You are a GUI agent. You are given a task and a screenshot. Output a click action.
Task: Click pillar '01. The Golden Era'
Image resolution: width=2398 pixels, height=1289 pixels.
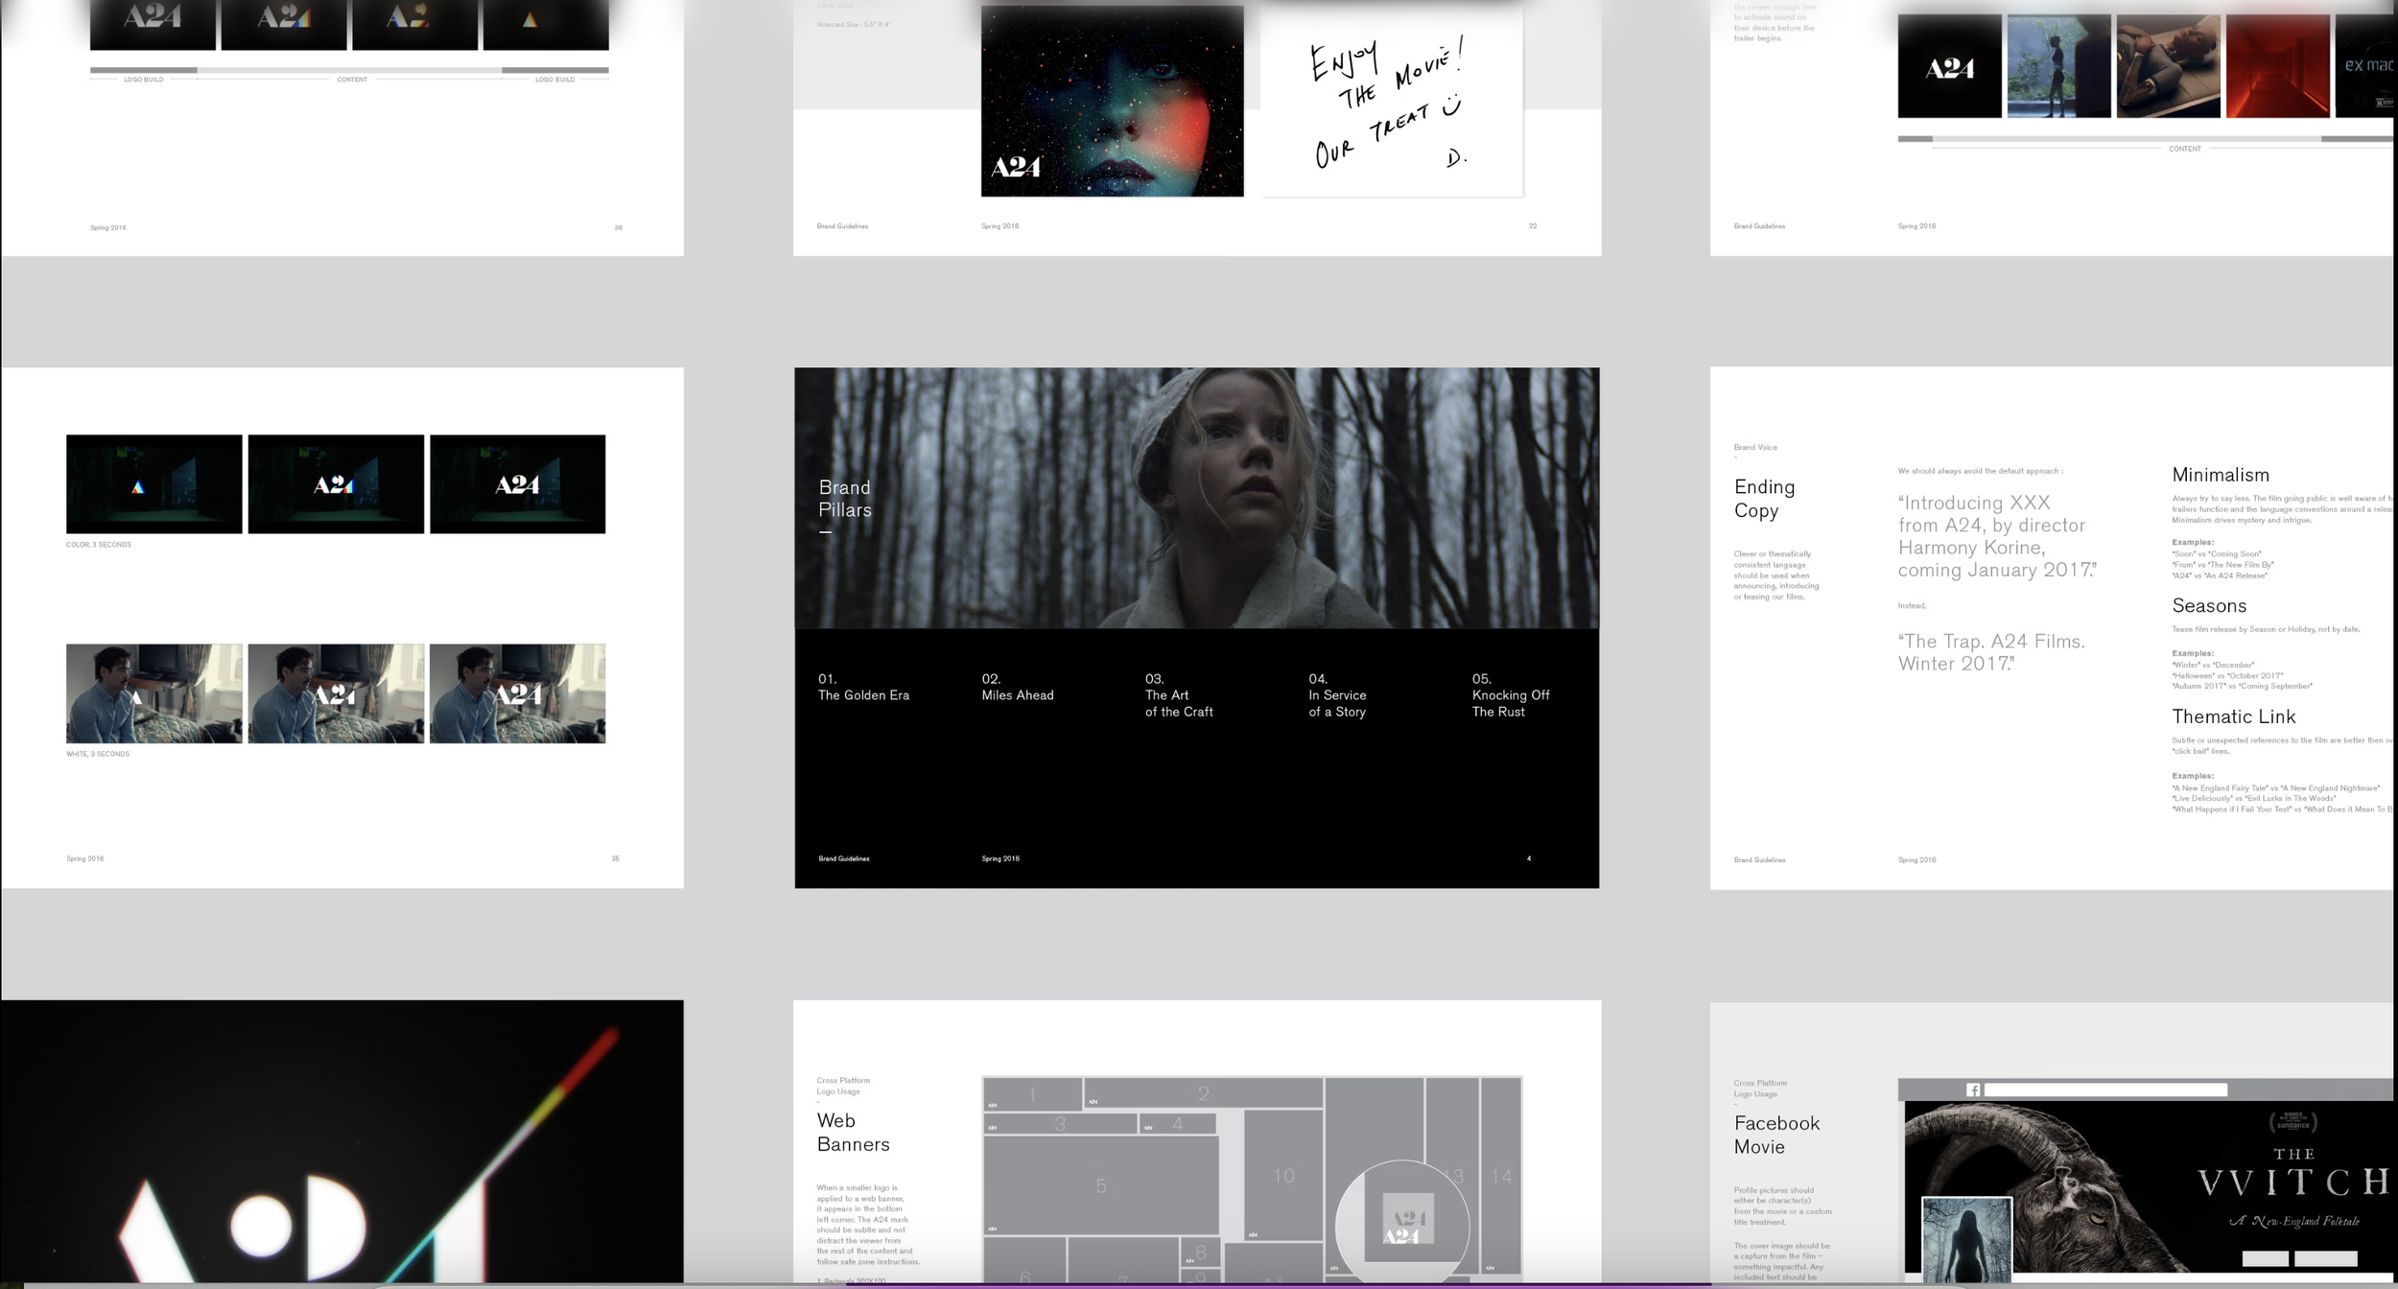[x=863, y=687]
